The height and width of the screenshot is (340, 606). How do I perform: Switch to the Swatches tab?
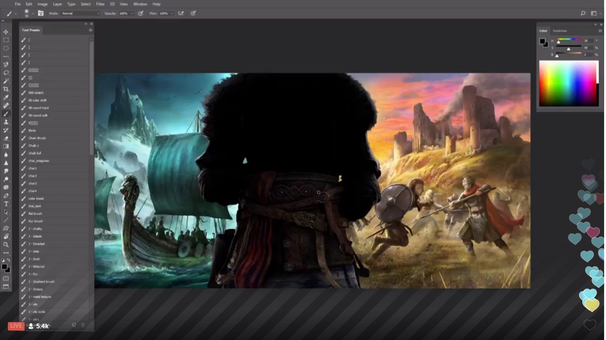coord(560,31)
